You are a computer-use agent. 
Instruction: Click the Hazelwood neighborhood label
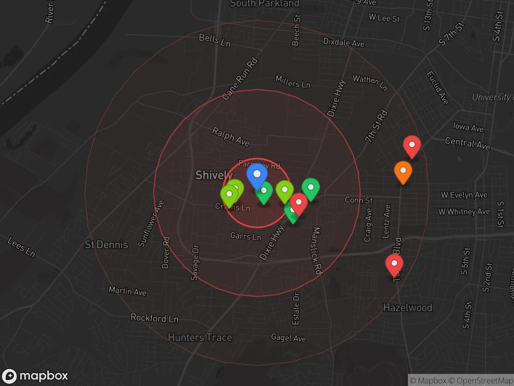tap(408, 308)
